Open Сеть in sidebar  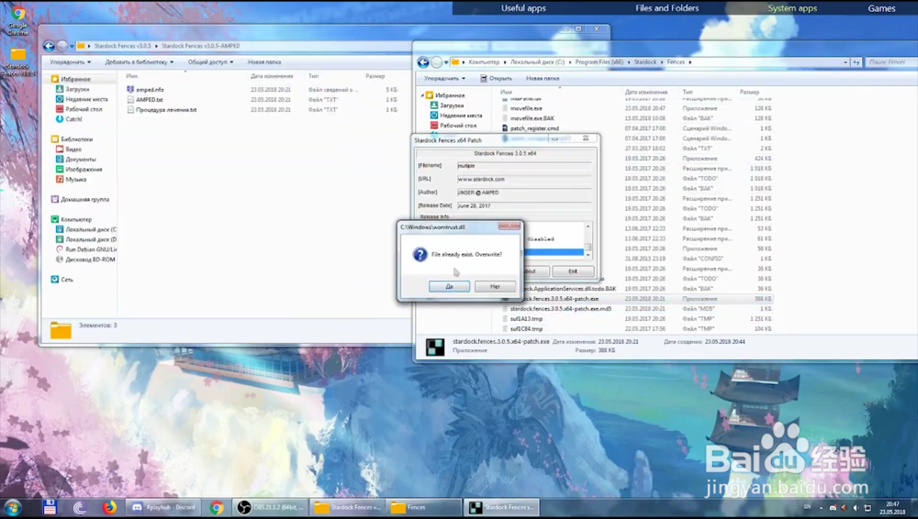pyautogui.click(x=66, y=280)
